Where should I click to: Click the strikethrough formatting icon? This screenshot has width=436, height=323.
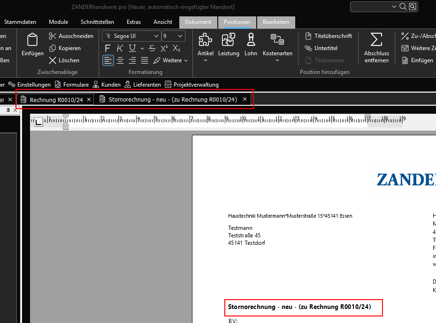click(x=152, y=48)
